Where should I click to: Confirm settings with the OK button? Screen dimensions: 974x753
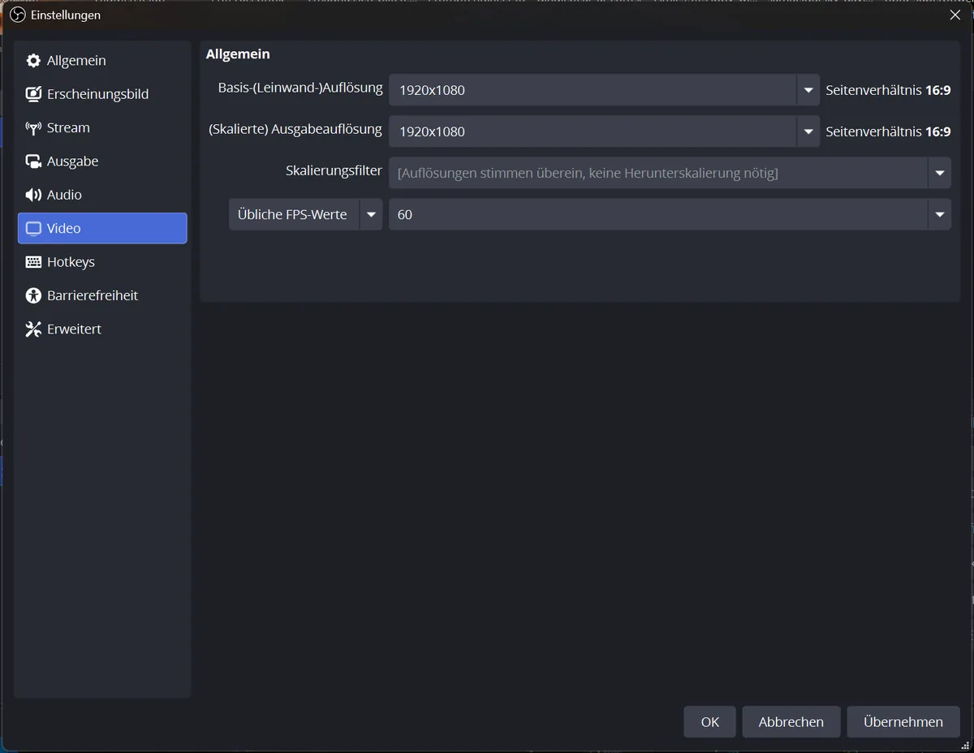(710, 722)
